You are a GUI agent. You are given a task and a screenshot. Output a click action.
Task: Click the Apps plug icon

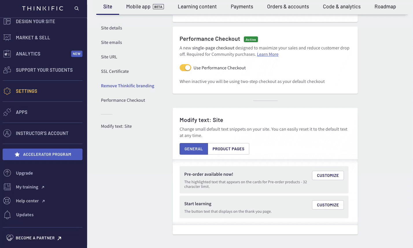(x=7, y=112)
